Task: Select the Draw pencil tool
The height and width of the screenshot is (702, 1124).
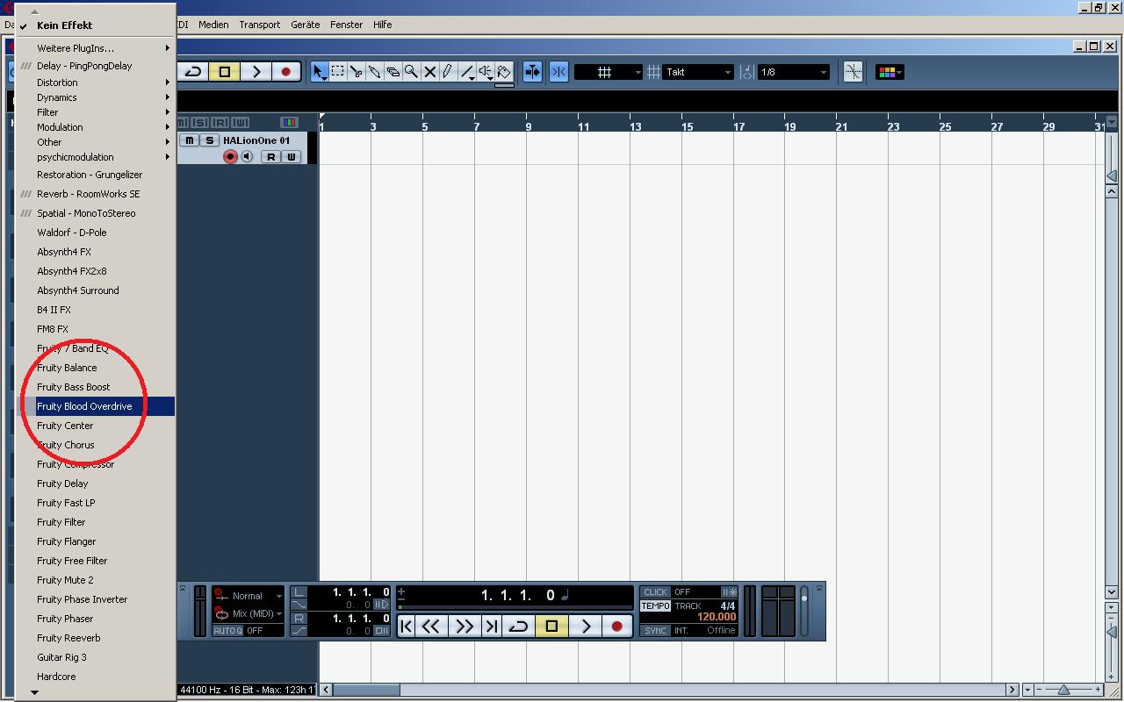Action: point(448,72)
